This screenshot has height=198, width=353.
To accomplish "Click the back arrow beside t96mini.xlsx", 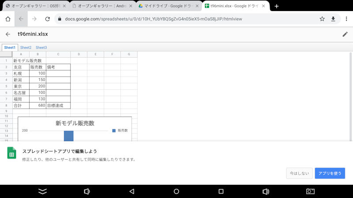I will pyautogui.click(x=8, y=34).
